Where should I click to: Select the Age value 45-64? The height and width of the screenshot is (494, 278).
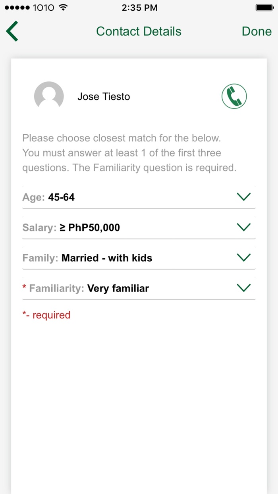pyautogui.click(x=61, y=197)
